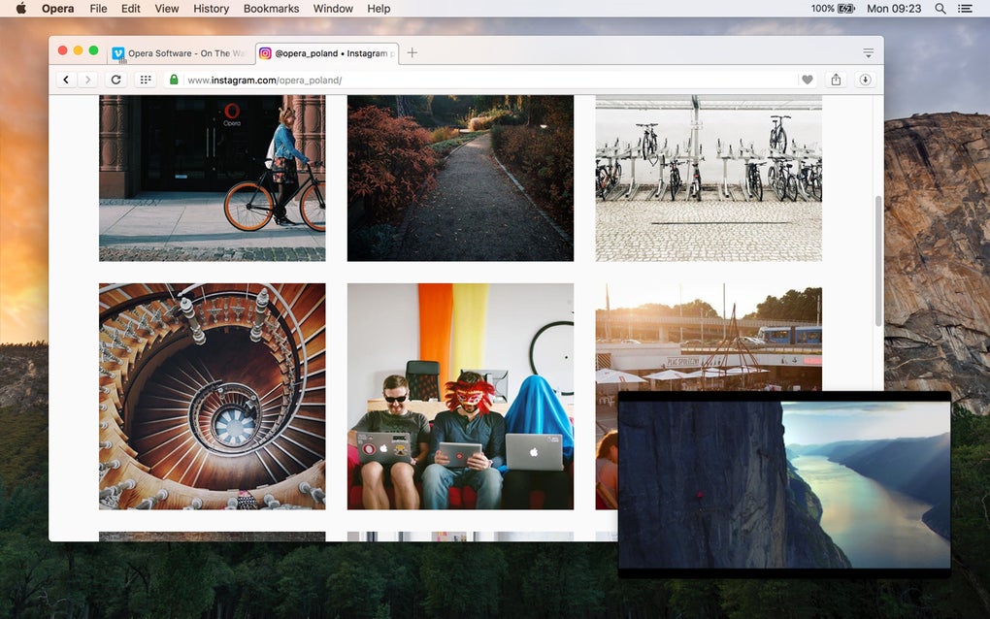The width and height of the screenshot is (990, 619).
Task: Open Speed Dial grid icon
Action: tap(146, 80)
